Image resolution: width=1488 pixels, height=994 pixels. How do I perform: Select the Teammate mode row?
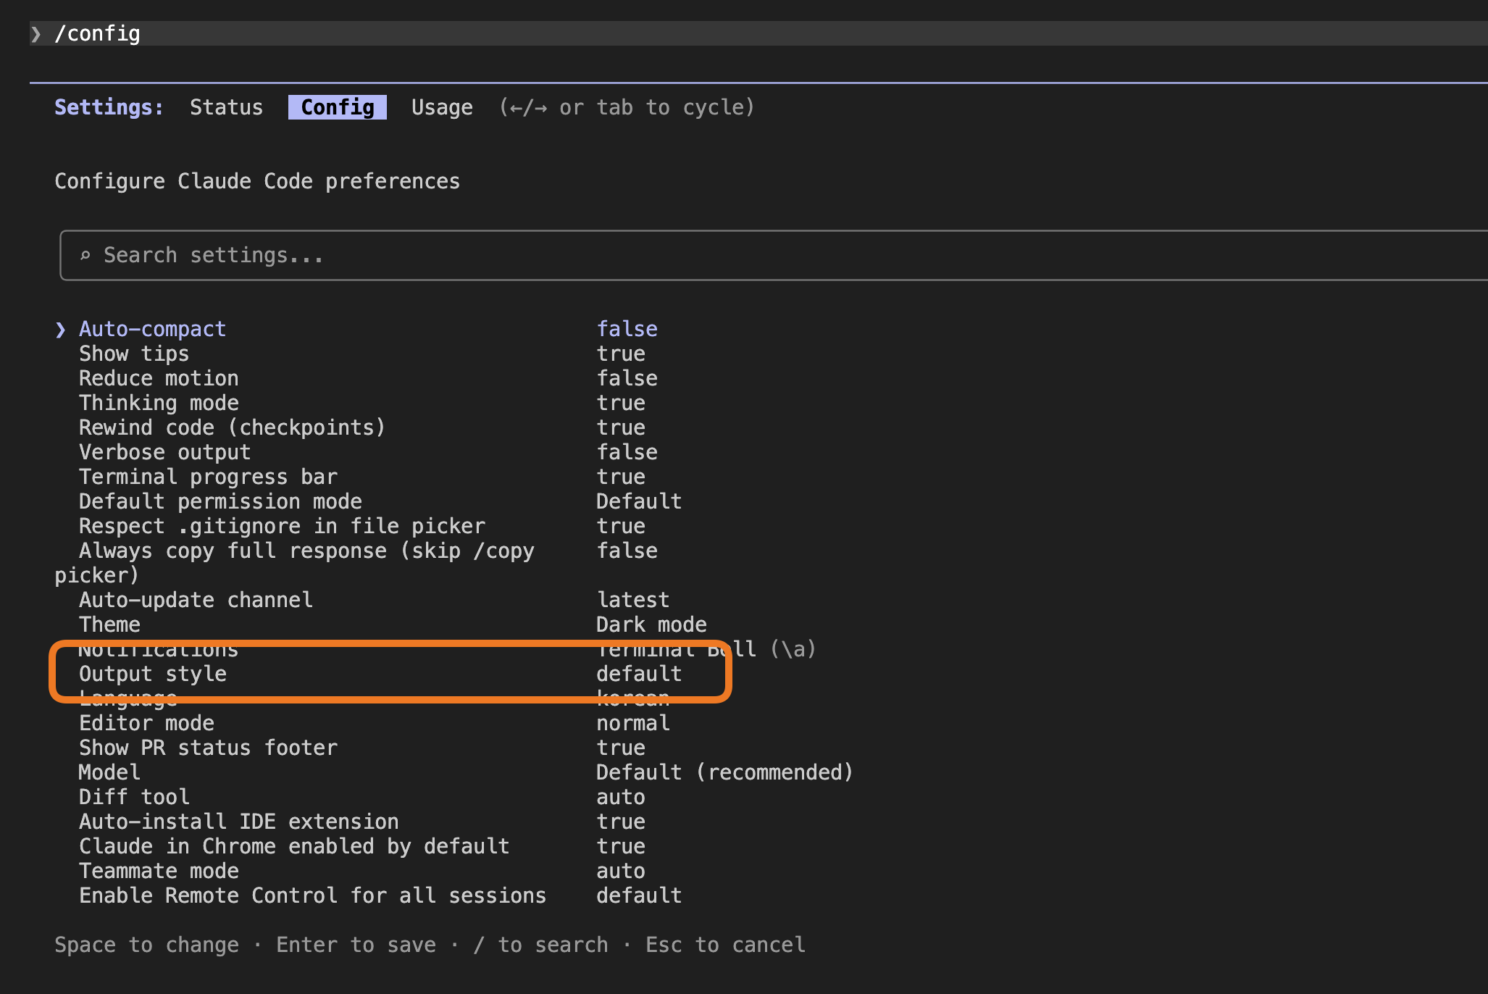point(159,871)
